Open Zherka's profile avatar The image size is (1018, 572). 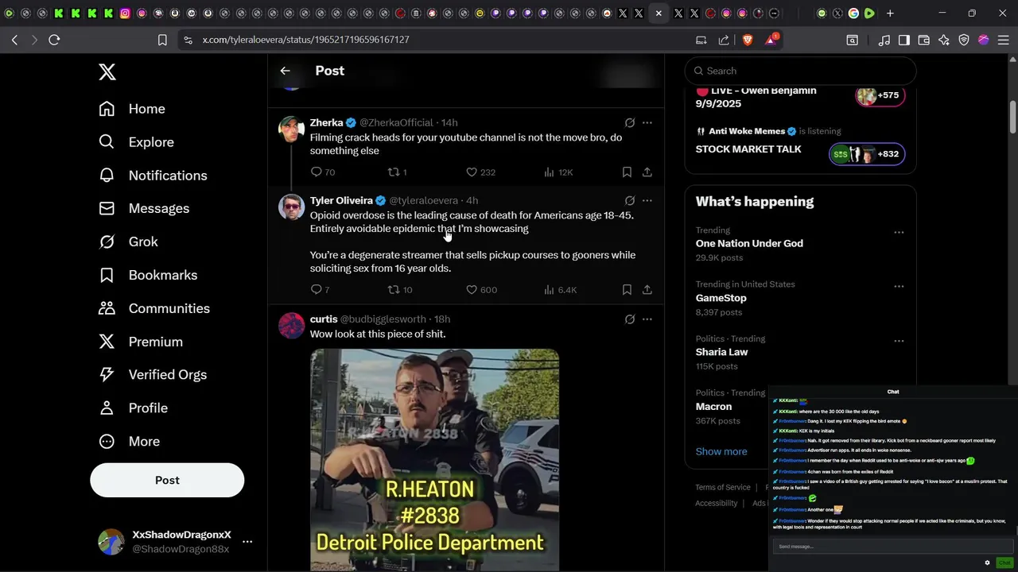coord(292,129)
